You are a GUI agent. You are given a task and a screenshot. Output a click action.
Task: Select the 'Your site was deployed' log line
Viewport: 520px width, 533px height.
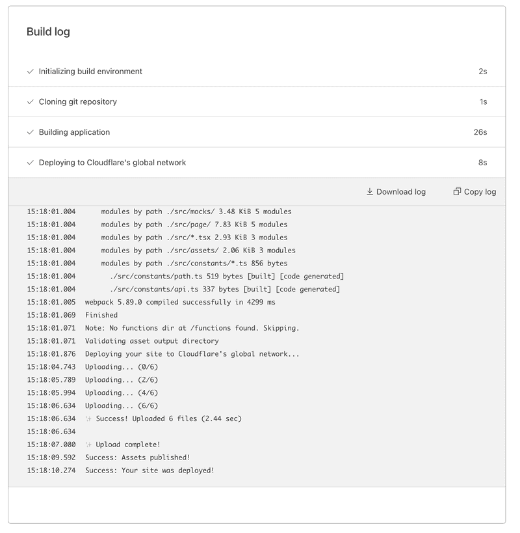(149, 471)
